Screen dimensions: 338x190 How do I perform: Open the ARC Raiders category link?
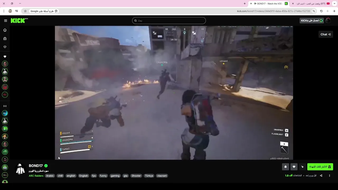point(36,176)
